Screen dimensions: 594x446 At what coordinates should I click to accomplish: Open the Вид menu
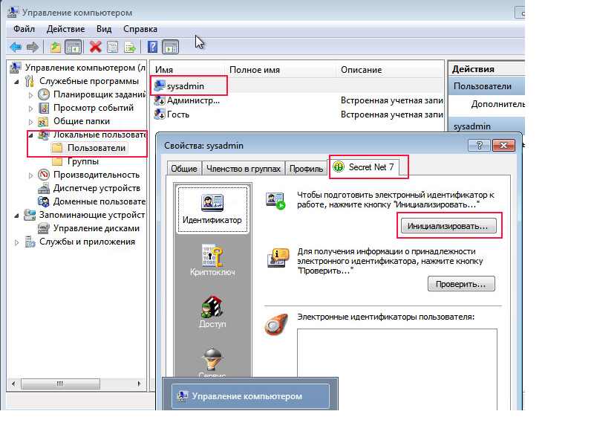pyautogui.click(x=104, y=29)
